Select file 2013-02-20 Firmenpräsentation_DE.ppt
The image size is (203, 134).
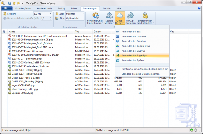click(x=32, y=40)
